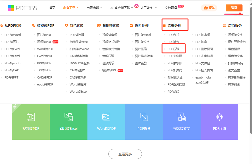
Task: Click the 图片转Excel tile icon
Action: (x=68, y=117)
